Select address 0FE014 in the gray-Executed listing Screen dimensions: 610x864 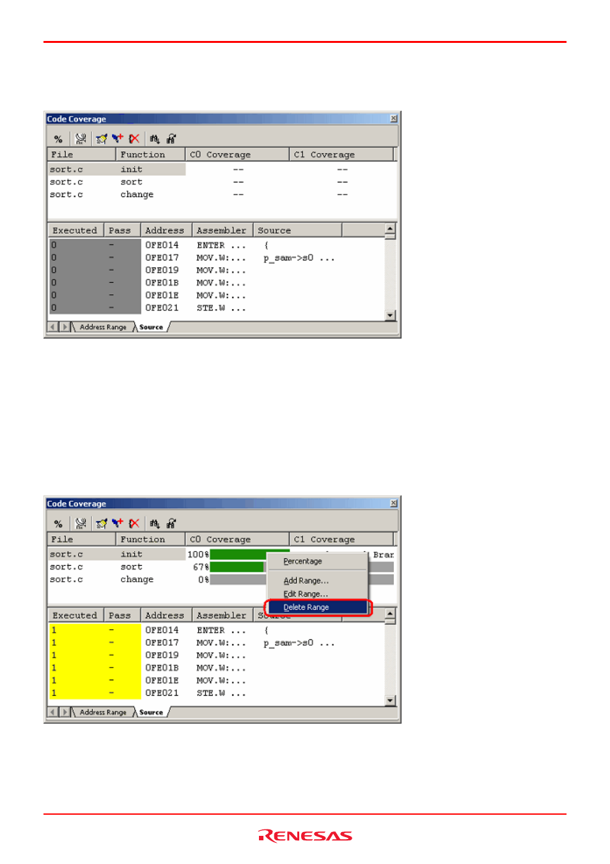click(x=162, y=245)
